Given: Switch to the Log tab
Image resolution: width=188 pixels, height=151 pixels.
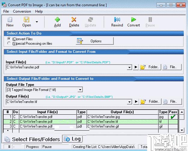Looking at the screenshot, I should 72,139.
